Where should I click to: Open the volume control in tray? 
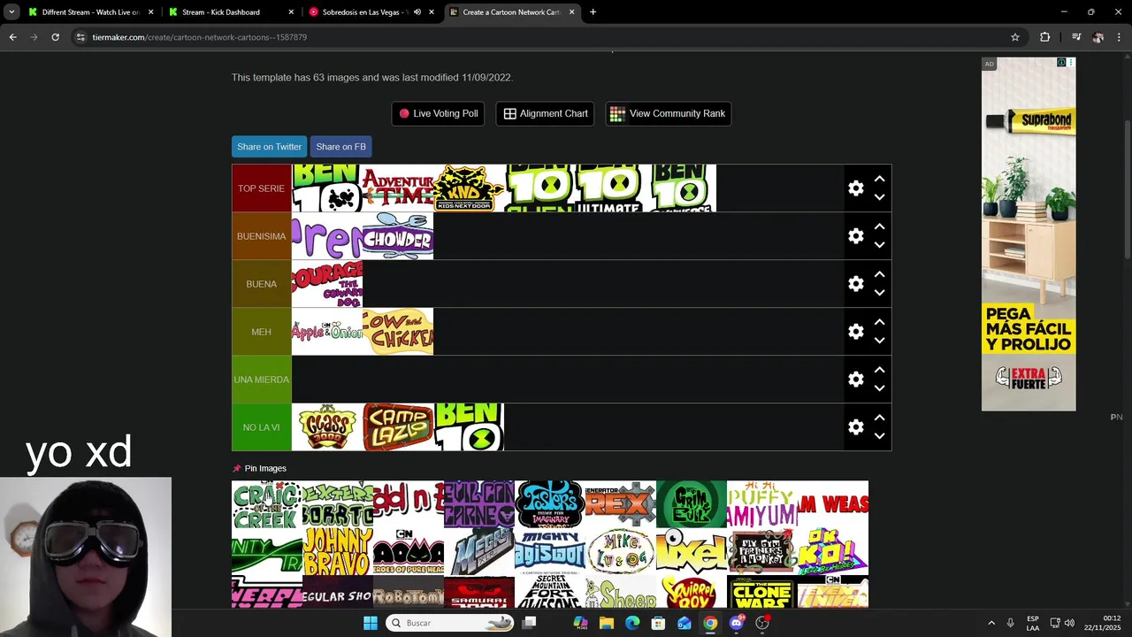[x=1069, y=623]
